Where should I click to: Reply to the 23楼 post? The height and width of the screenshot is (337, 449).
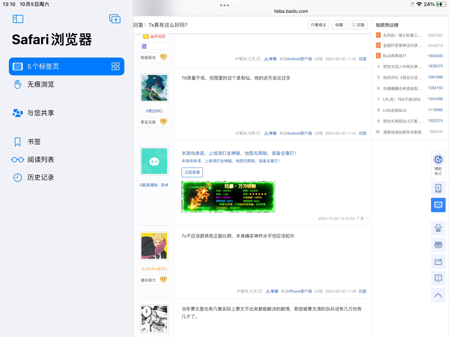point(363,133)
